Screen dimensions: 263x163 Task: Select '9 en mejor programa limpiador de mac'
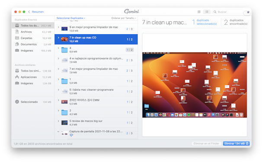[x=96, y=29]
